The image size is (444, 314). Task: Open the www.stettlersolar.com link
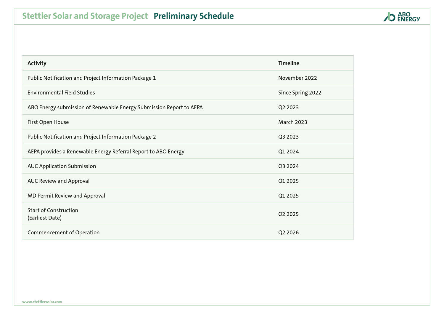(x=42, y=302)
